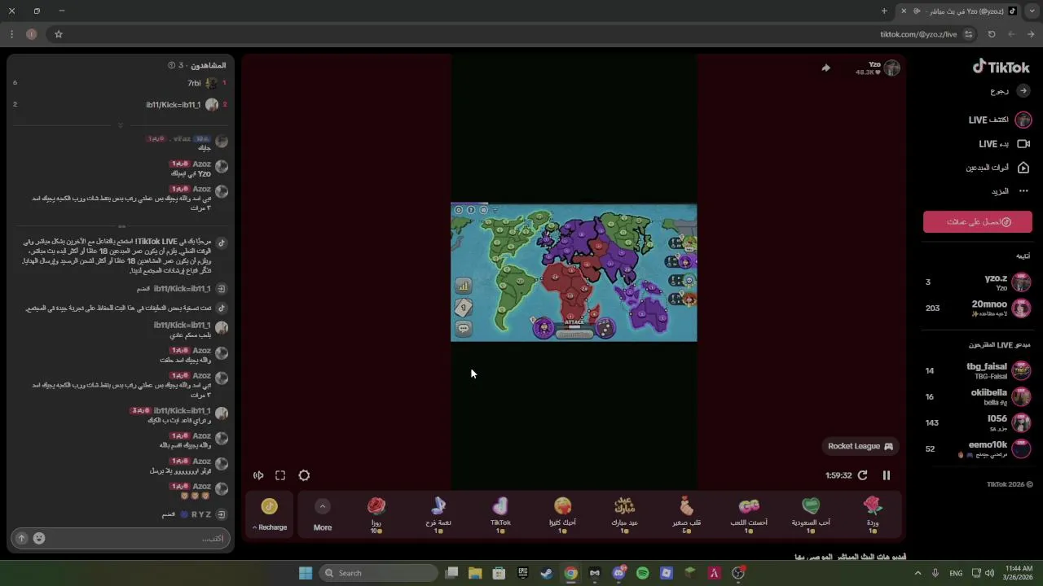The height and width of the screenshot is (586, 1043).
Task: Open Steam from the taskbar
Action: pos(547,573)
